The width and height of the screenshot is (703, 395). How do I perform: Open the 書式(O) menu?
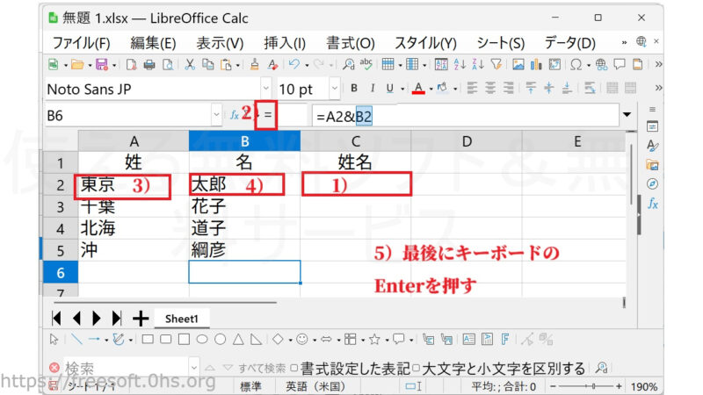[x=350, y=42]
